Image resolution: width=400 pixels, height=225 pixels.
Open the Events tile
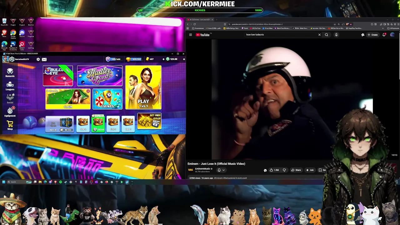pyautogui.click(x=107, y=99)
